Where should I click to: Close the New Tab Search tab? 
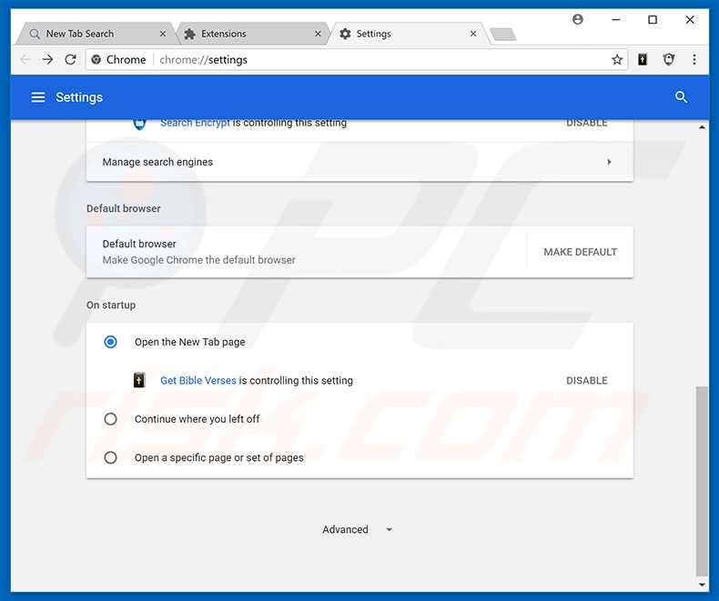tap(163, 34)
